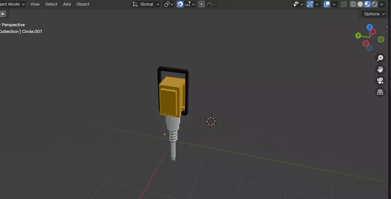Switch to wireframe viewport shading
Viewport: 391px width, 199px height.
[353, 4]
